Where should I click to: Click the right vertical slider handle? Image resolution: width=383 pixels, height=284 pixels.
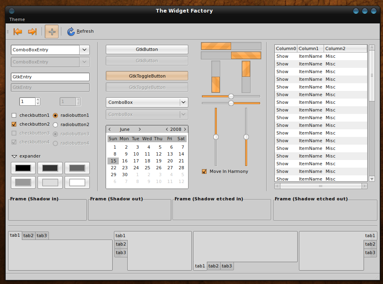point(246,137)
